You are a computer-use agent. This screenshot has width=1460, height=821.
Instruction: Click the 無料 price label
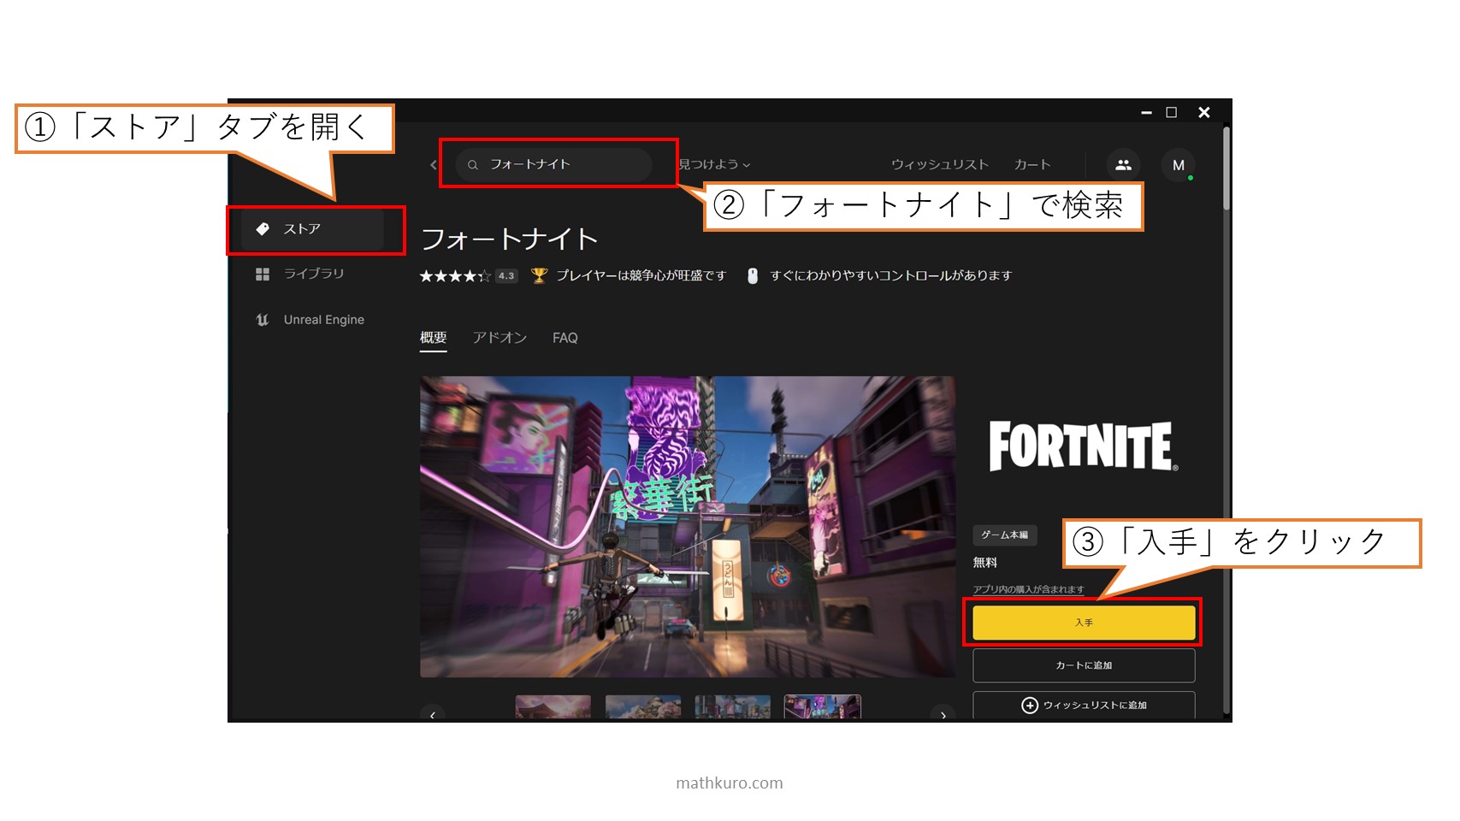[x=984, y=563]
